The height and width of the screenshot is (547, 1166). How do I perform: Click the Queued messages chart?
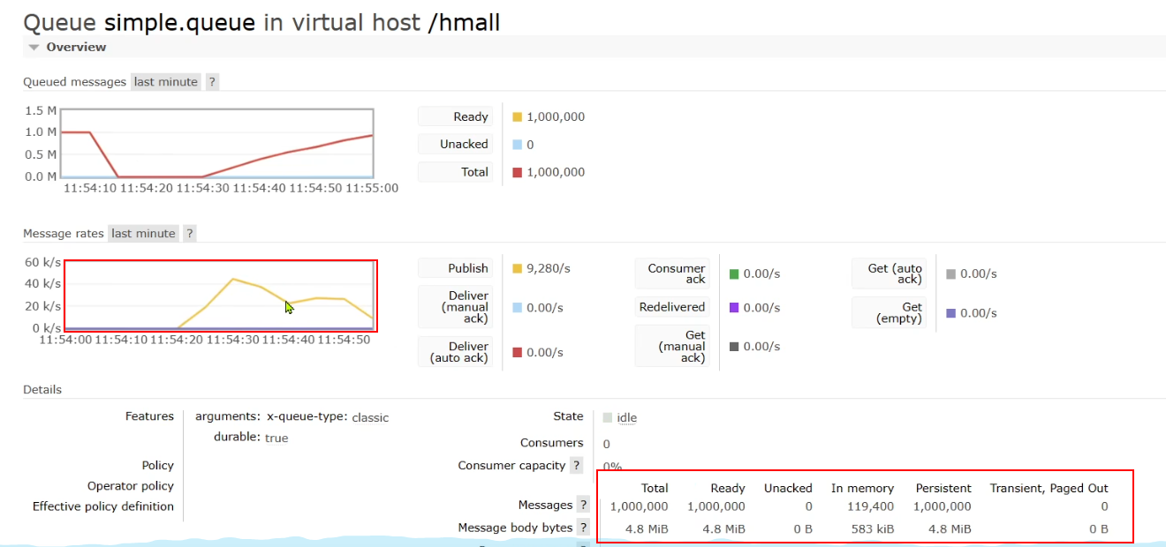217,144
